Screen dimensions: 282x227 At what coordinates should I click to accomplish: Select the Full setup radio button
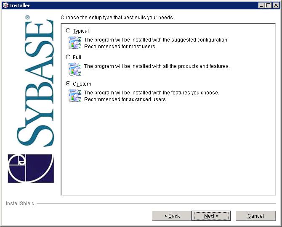point(68,57)
